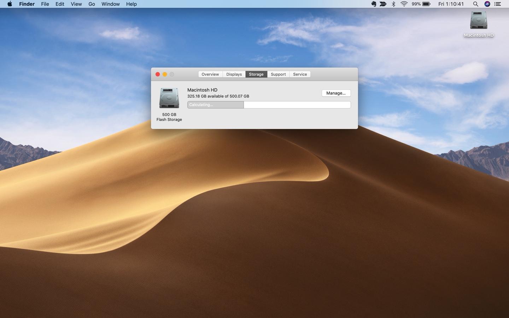Screen dimensions: 509x318
Task: Close the About This Mac window
Action: 158,74
